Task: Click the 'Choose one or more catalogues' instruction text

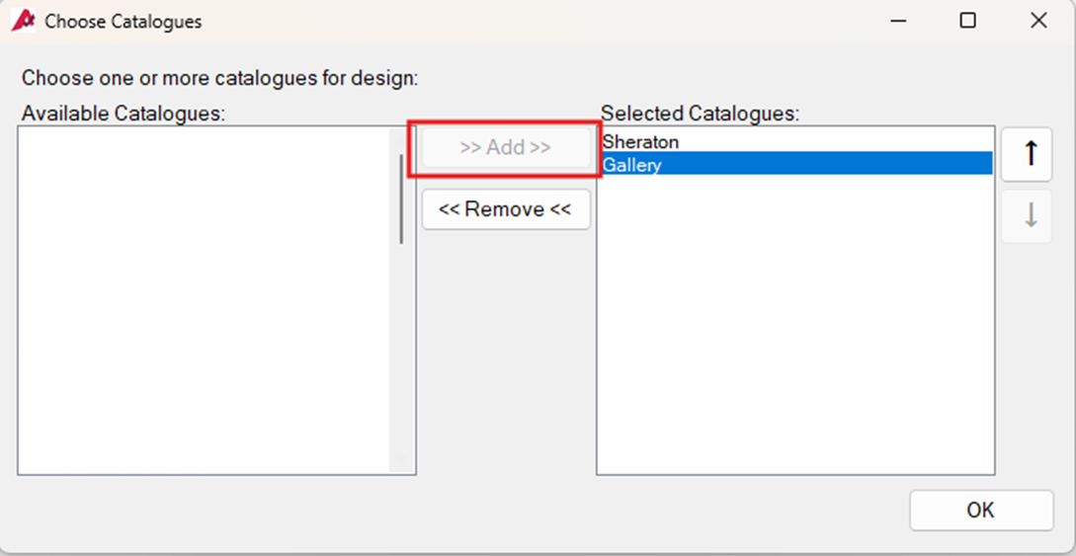Action: click(220, 78)
